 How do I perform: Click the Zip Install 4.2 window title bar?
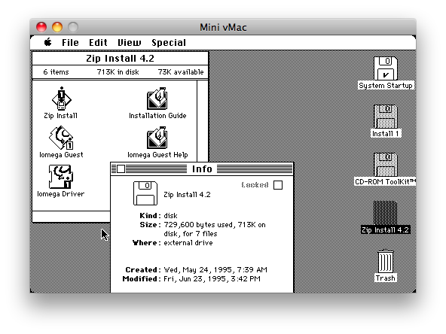click(121, 58)
